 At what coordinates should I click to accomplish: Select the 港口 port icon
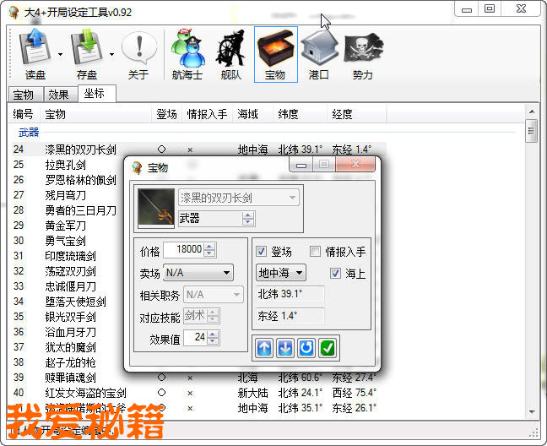coord(319,54)
